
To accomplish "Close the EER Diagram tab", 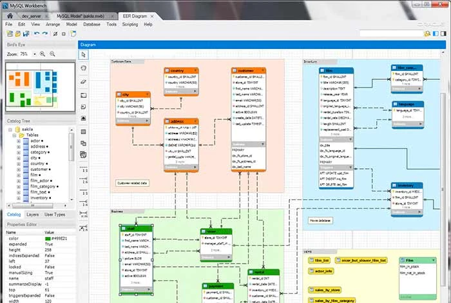I will coord(152,16).
